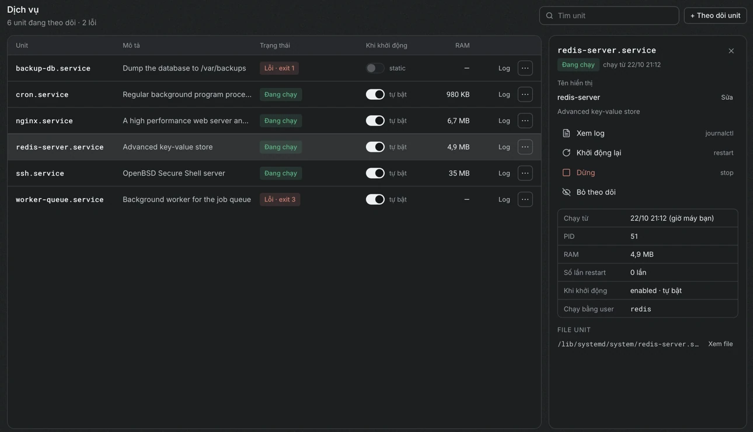Open the Xem file link for unit file
Screen dimensions: 753x432
pyautogui.click(x=720, y=344)
